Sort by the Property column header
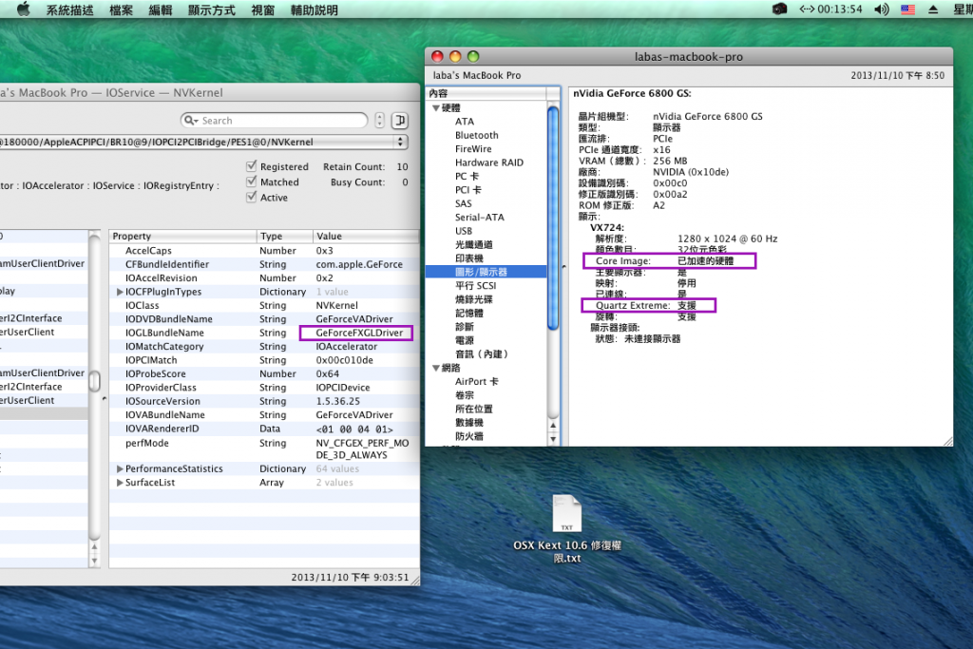Image resolution: width=973 pixels, height=649 pixels. point(183,237)
